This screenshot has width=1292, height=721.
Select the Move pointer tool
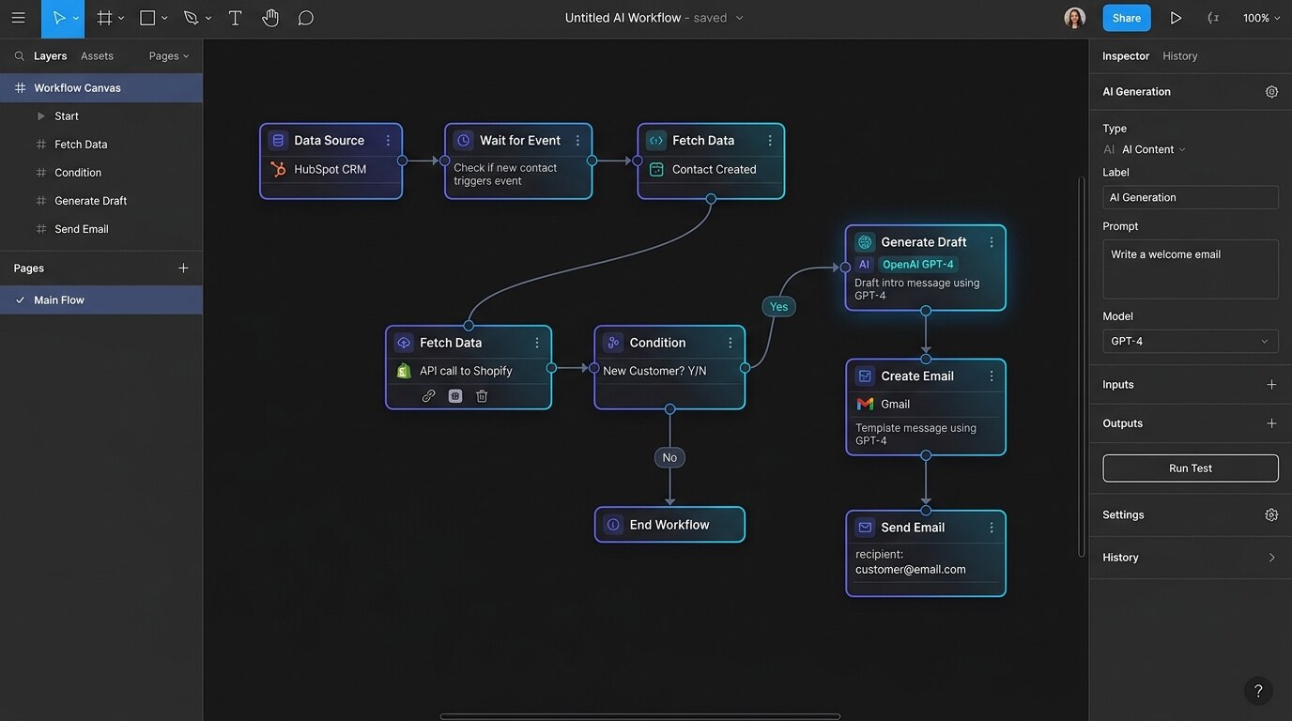pos(59,18)
